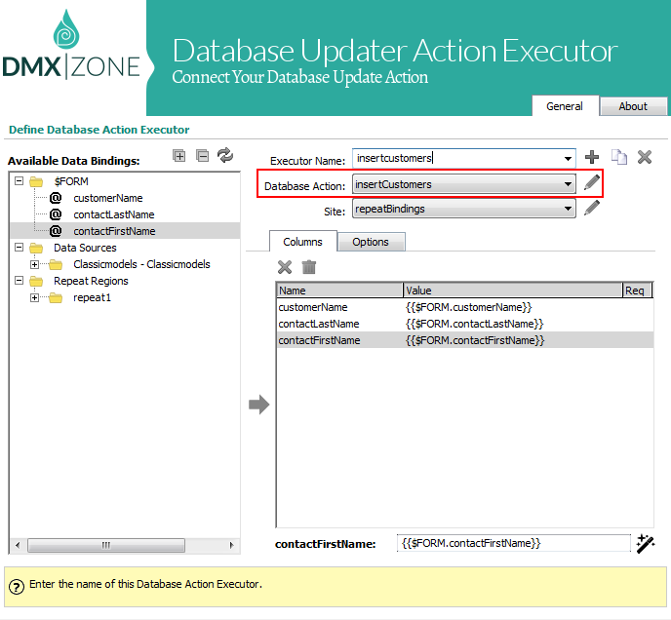The image size is (671, 620).
Task: Click the bindings tree horizontal scrollbar thumb
Action: click(x=106, y=545)
